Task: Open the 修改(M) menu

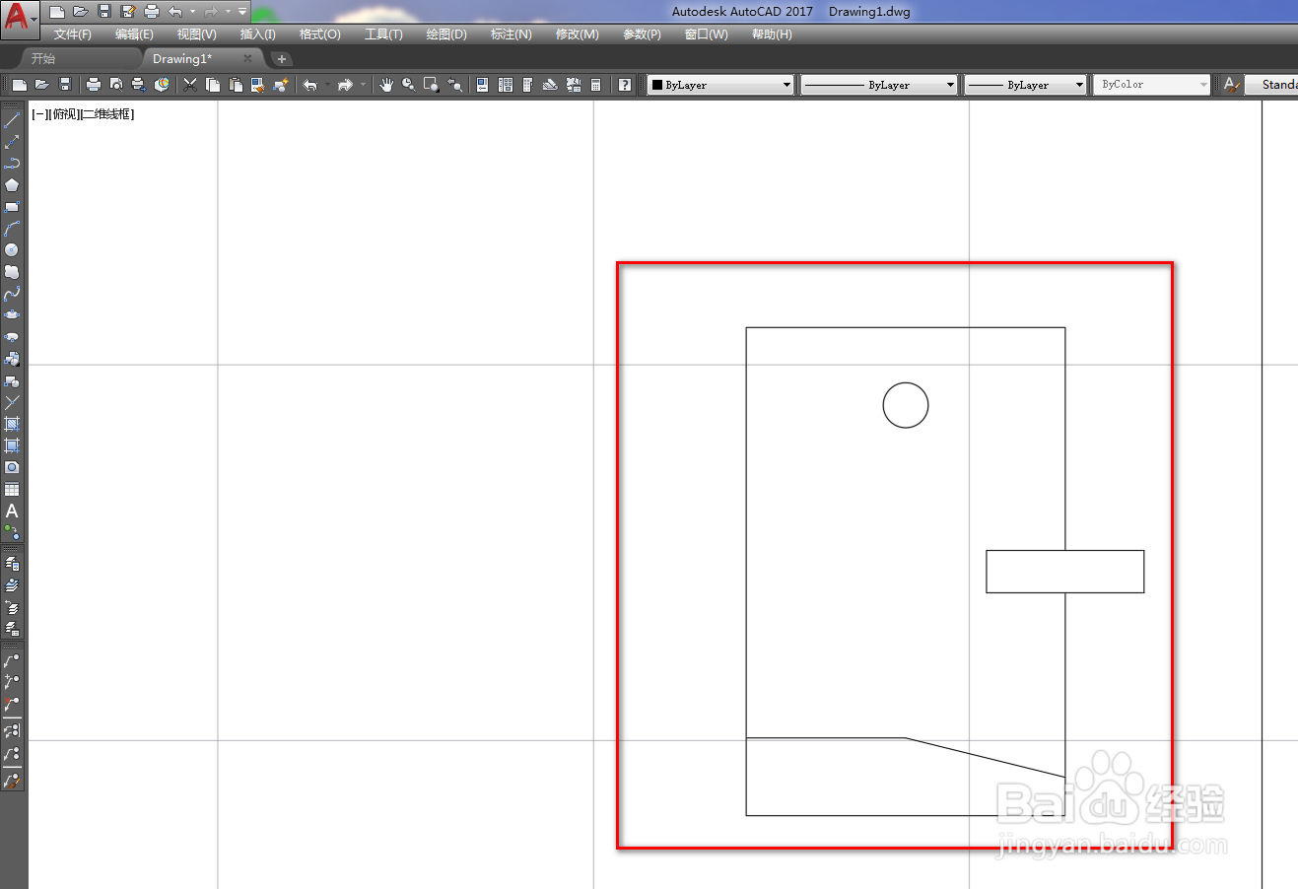Action: [578, 34]
